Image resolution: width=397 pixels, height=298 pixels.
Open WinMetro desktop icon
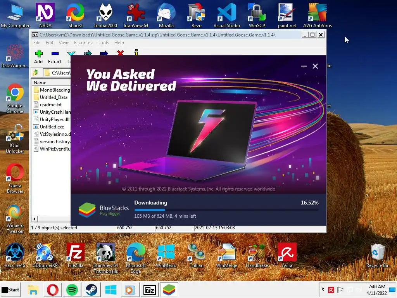[166, 255]
